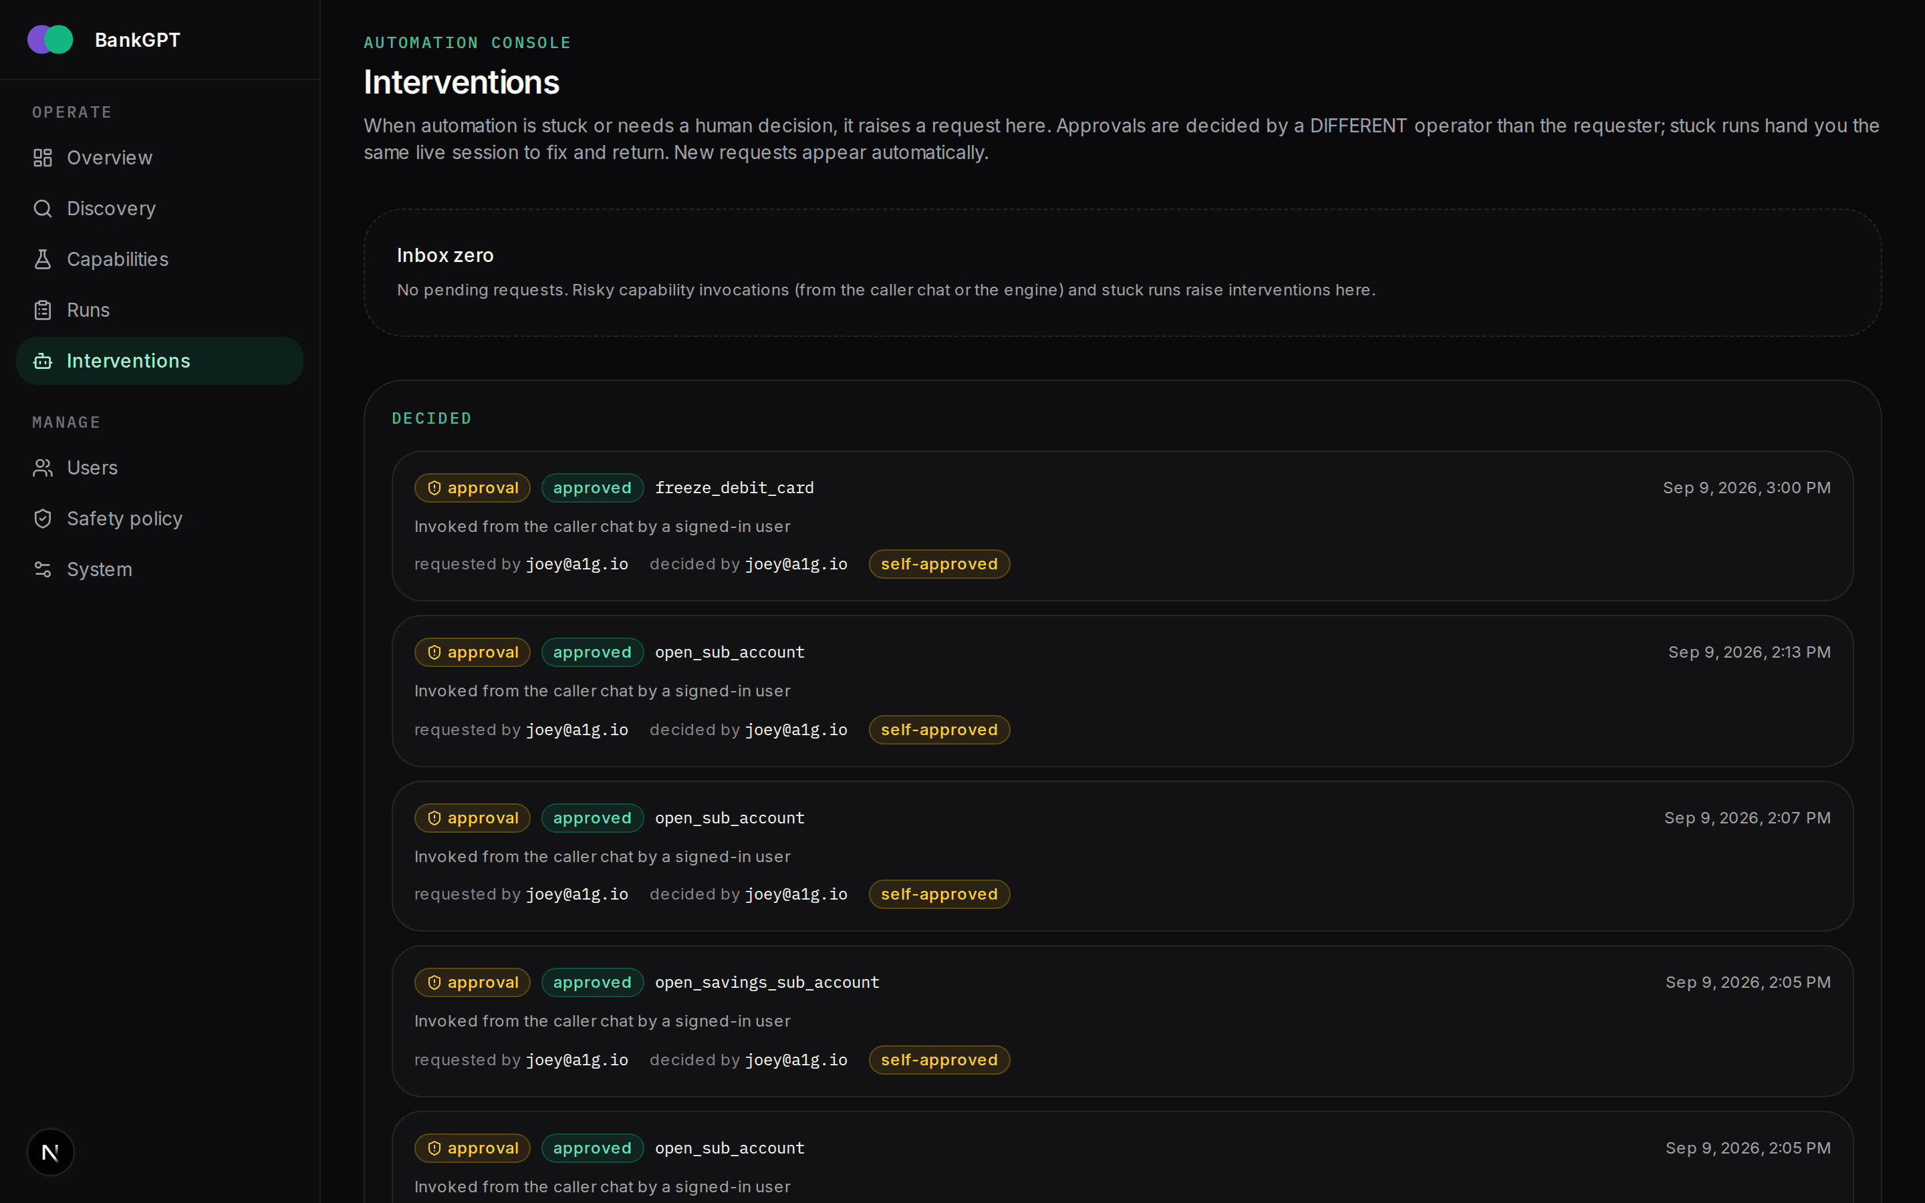Select the Users people icon
Screen dimensions: 1925x1203
[x=43, y=468]
